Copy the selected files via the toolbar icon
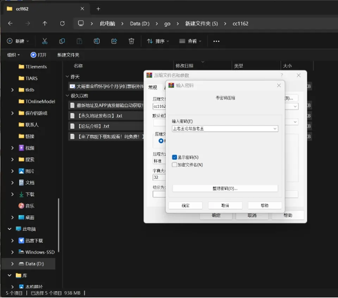Image resolution: width=338 pixels, height=298 pixels. coord(62,41)
